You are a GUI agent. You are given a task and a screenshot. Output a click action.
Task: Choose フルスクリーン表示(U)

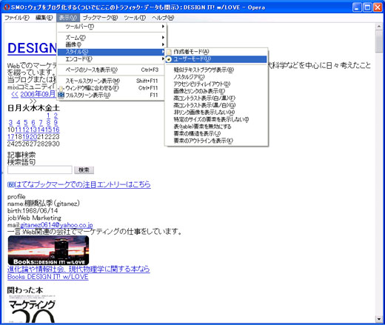pos(112,96)
